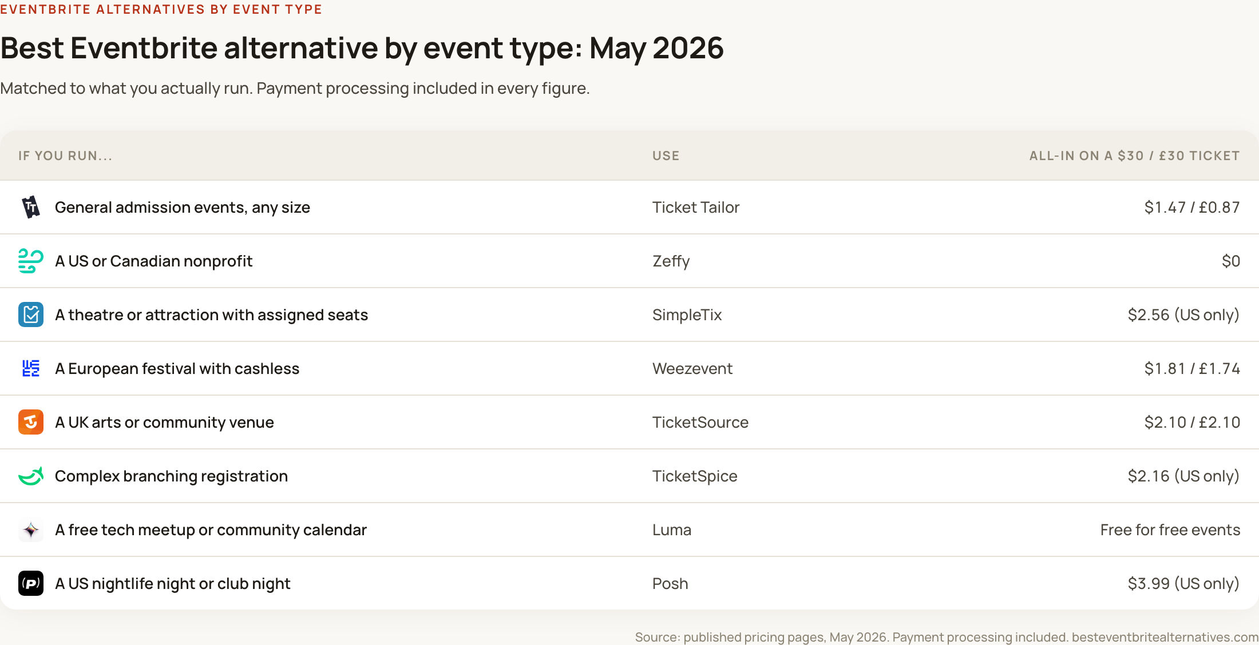The width and height of the screenshot is (1259, 645).
Task: Select 'A UK arts or community venue' text
Action: (x=164, y=423)
